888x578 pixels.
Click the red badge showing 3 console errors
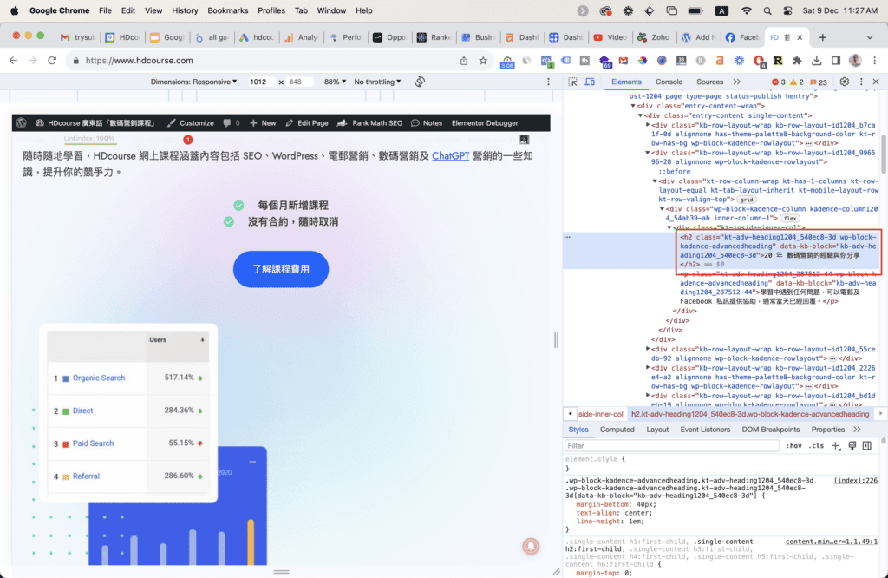[x=777, y=80]
